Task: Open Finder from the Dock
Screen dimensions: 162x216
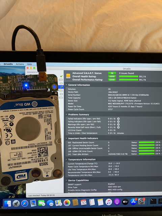Action: pyautogui.click(x=7, y=204)
